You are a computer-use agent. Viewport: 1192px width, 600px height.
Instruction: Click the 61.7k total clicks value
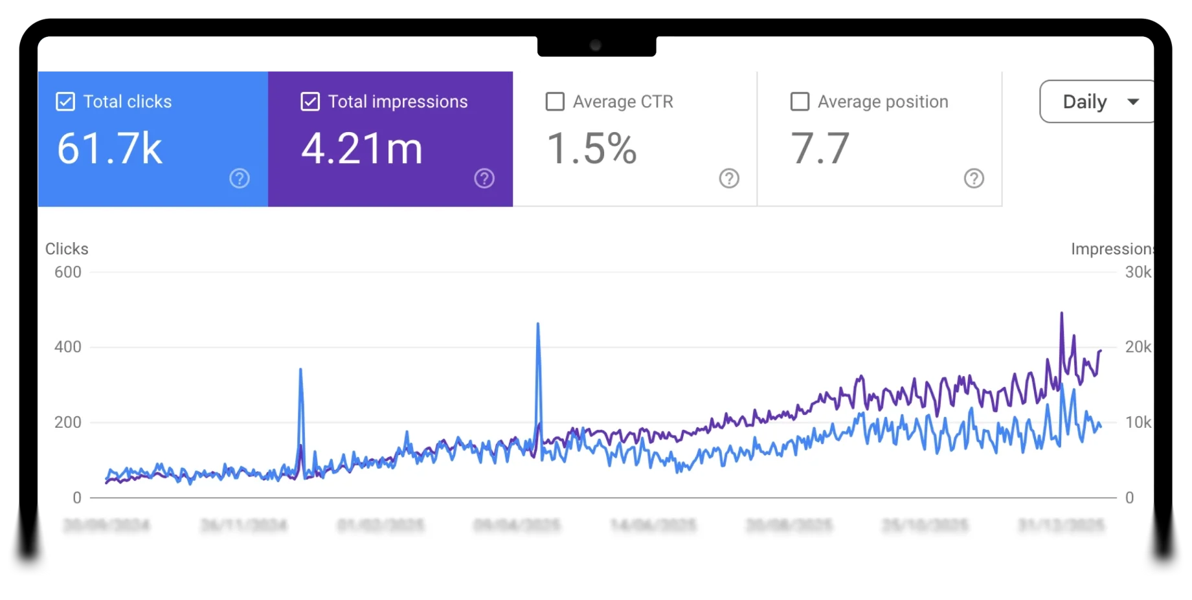coord(109,149)
